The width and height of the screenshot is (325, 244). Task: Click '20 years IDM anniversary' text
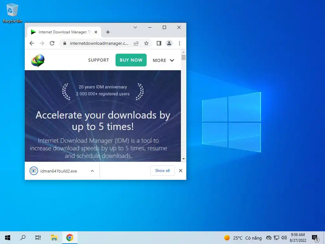pyautogui.click(x=103, y=87)
